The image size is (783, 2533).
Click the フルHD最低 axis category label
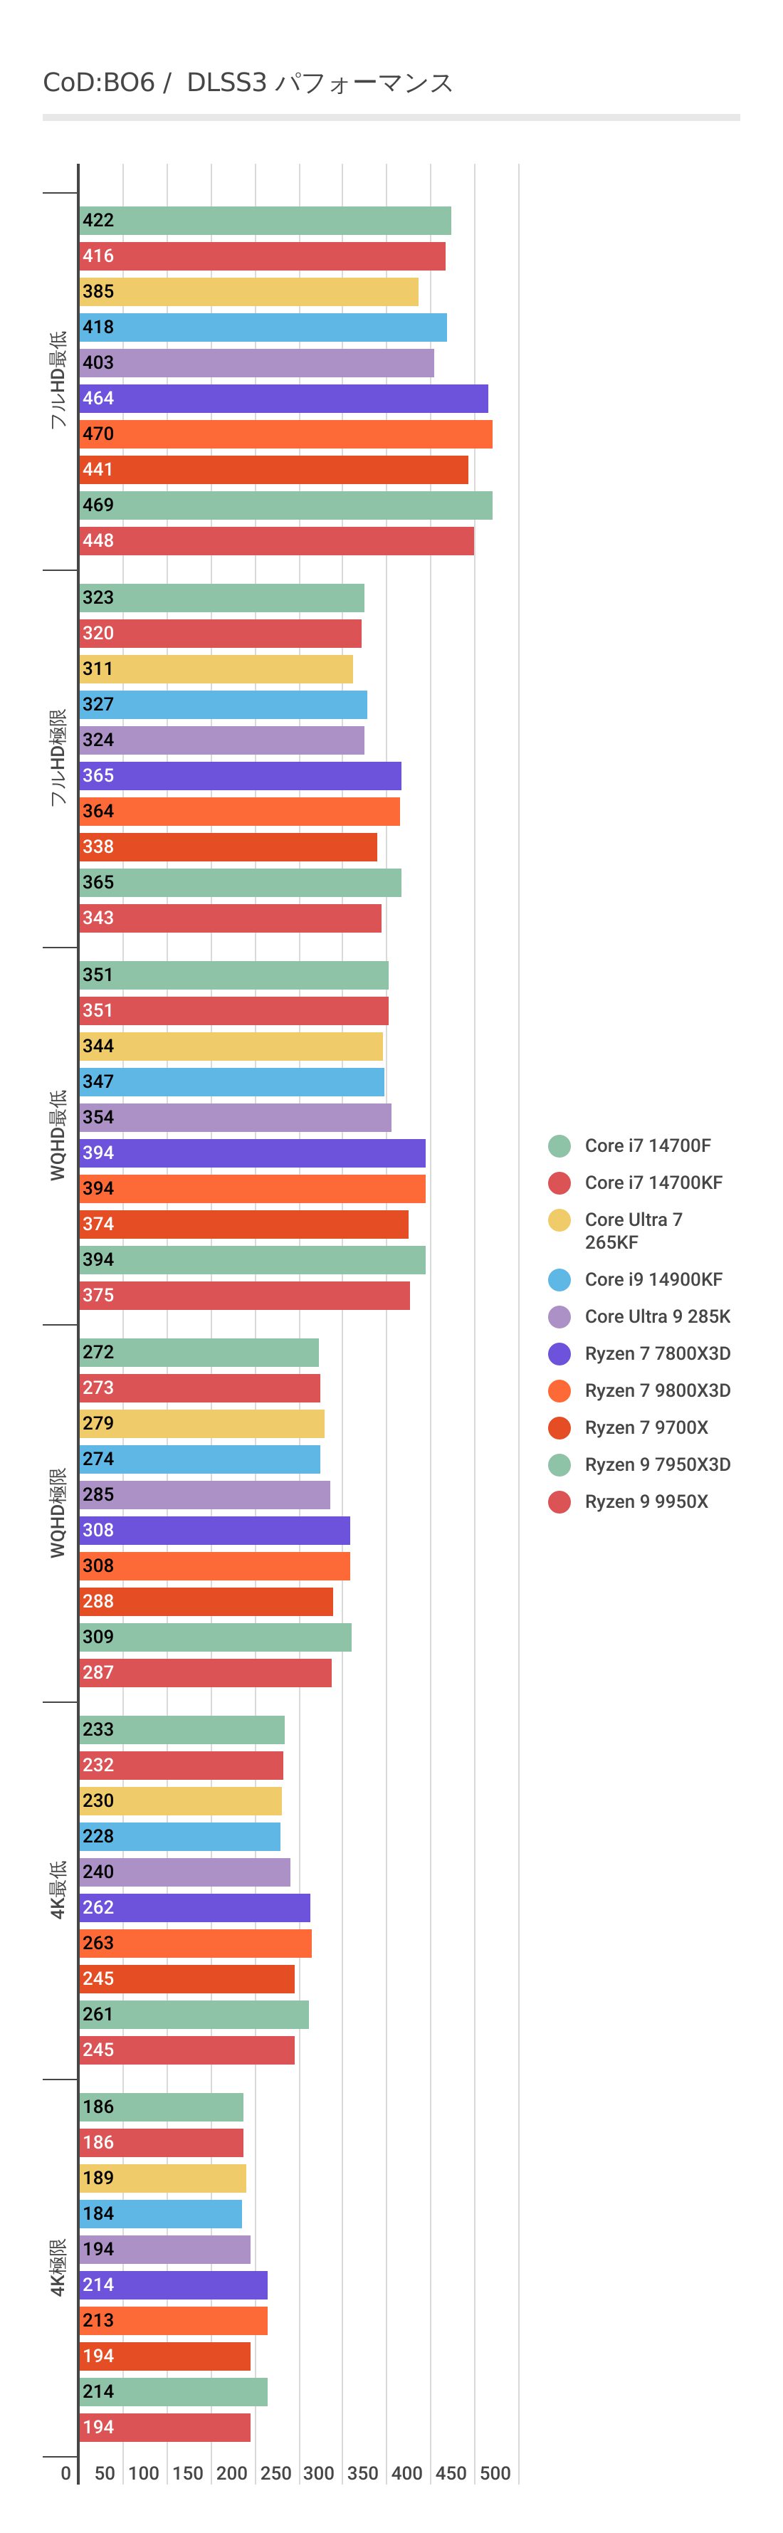point(58,379)
